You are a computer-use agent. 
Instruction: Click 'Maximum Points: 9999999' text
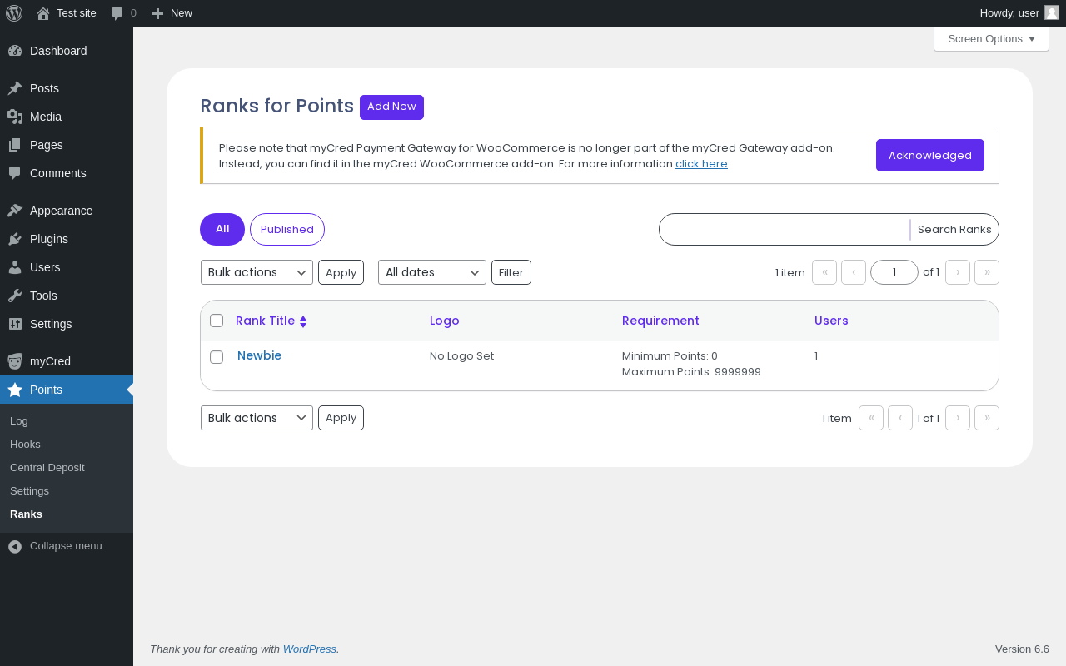point(691,372)
